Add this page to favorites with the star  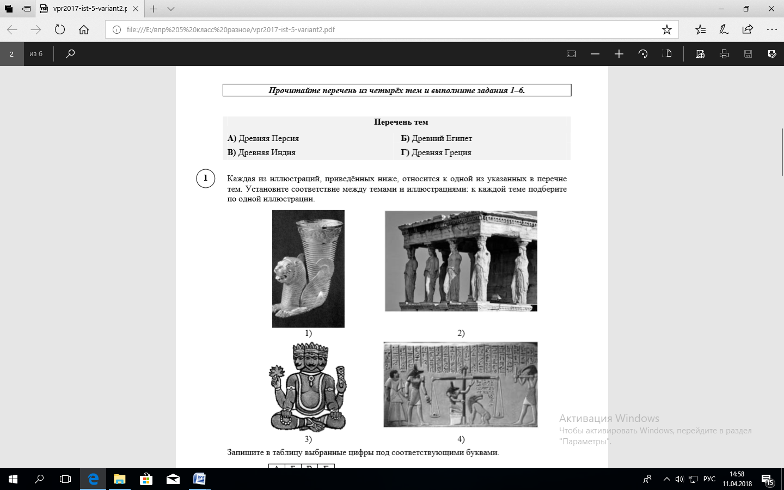point(667,29)
